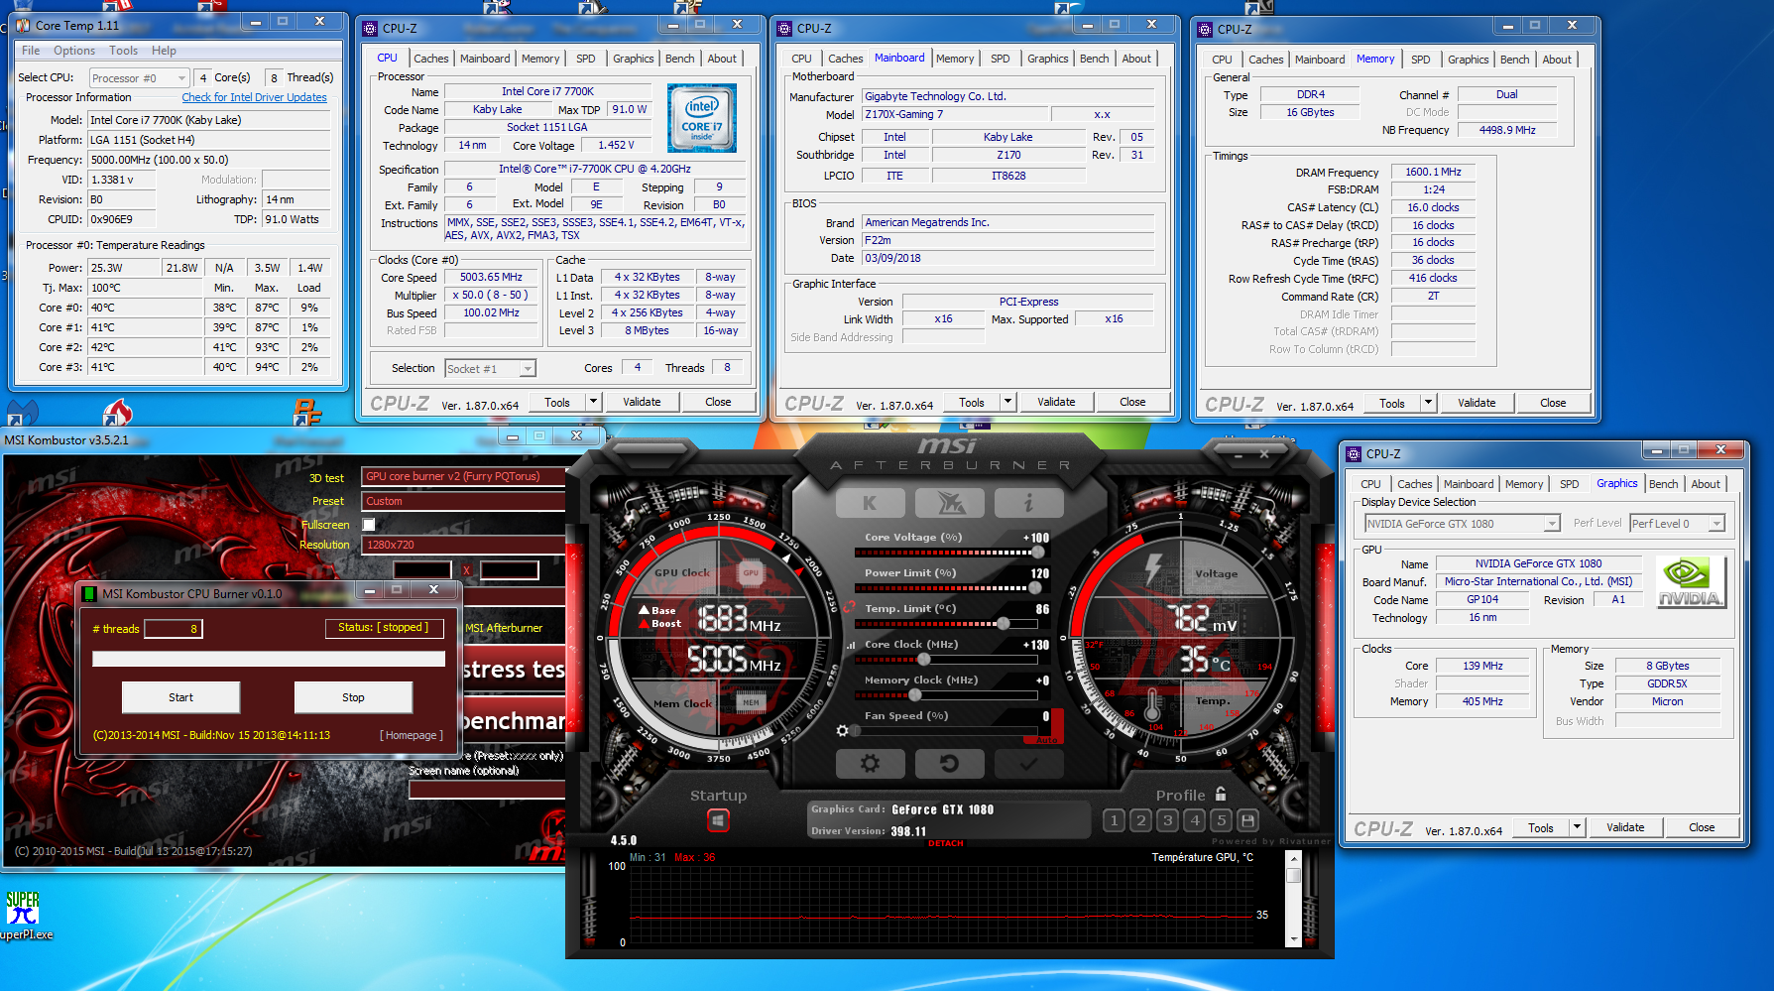Click Close in the Memory-tab CPU-Z window
This screenshot has width=1774, height=991.
coord(1553,403)
